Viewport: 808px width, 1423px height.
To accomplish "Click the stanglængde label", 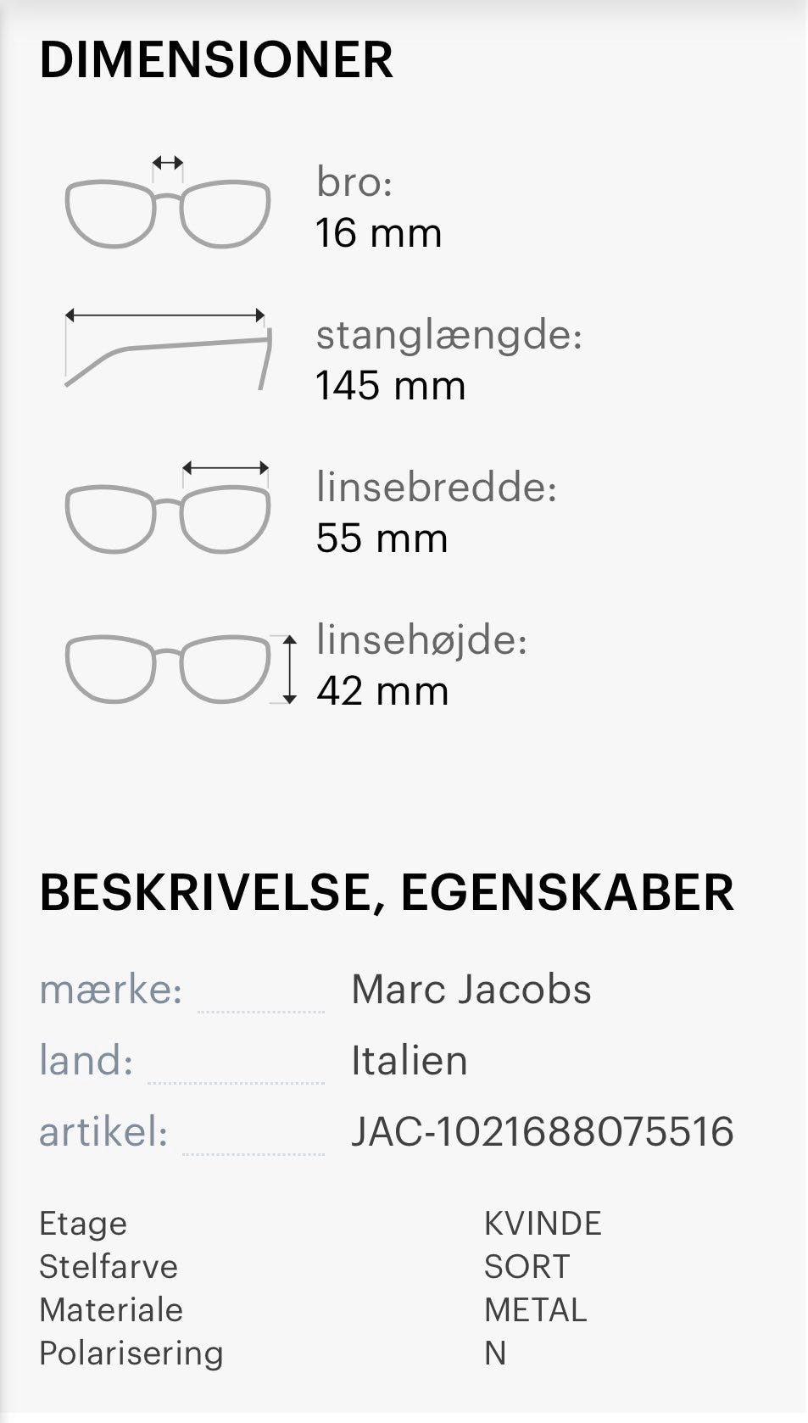I will pyautogui.click(x=449, y=335).
